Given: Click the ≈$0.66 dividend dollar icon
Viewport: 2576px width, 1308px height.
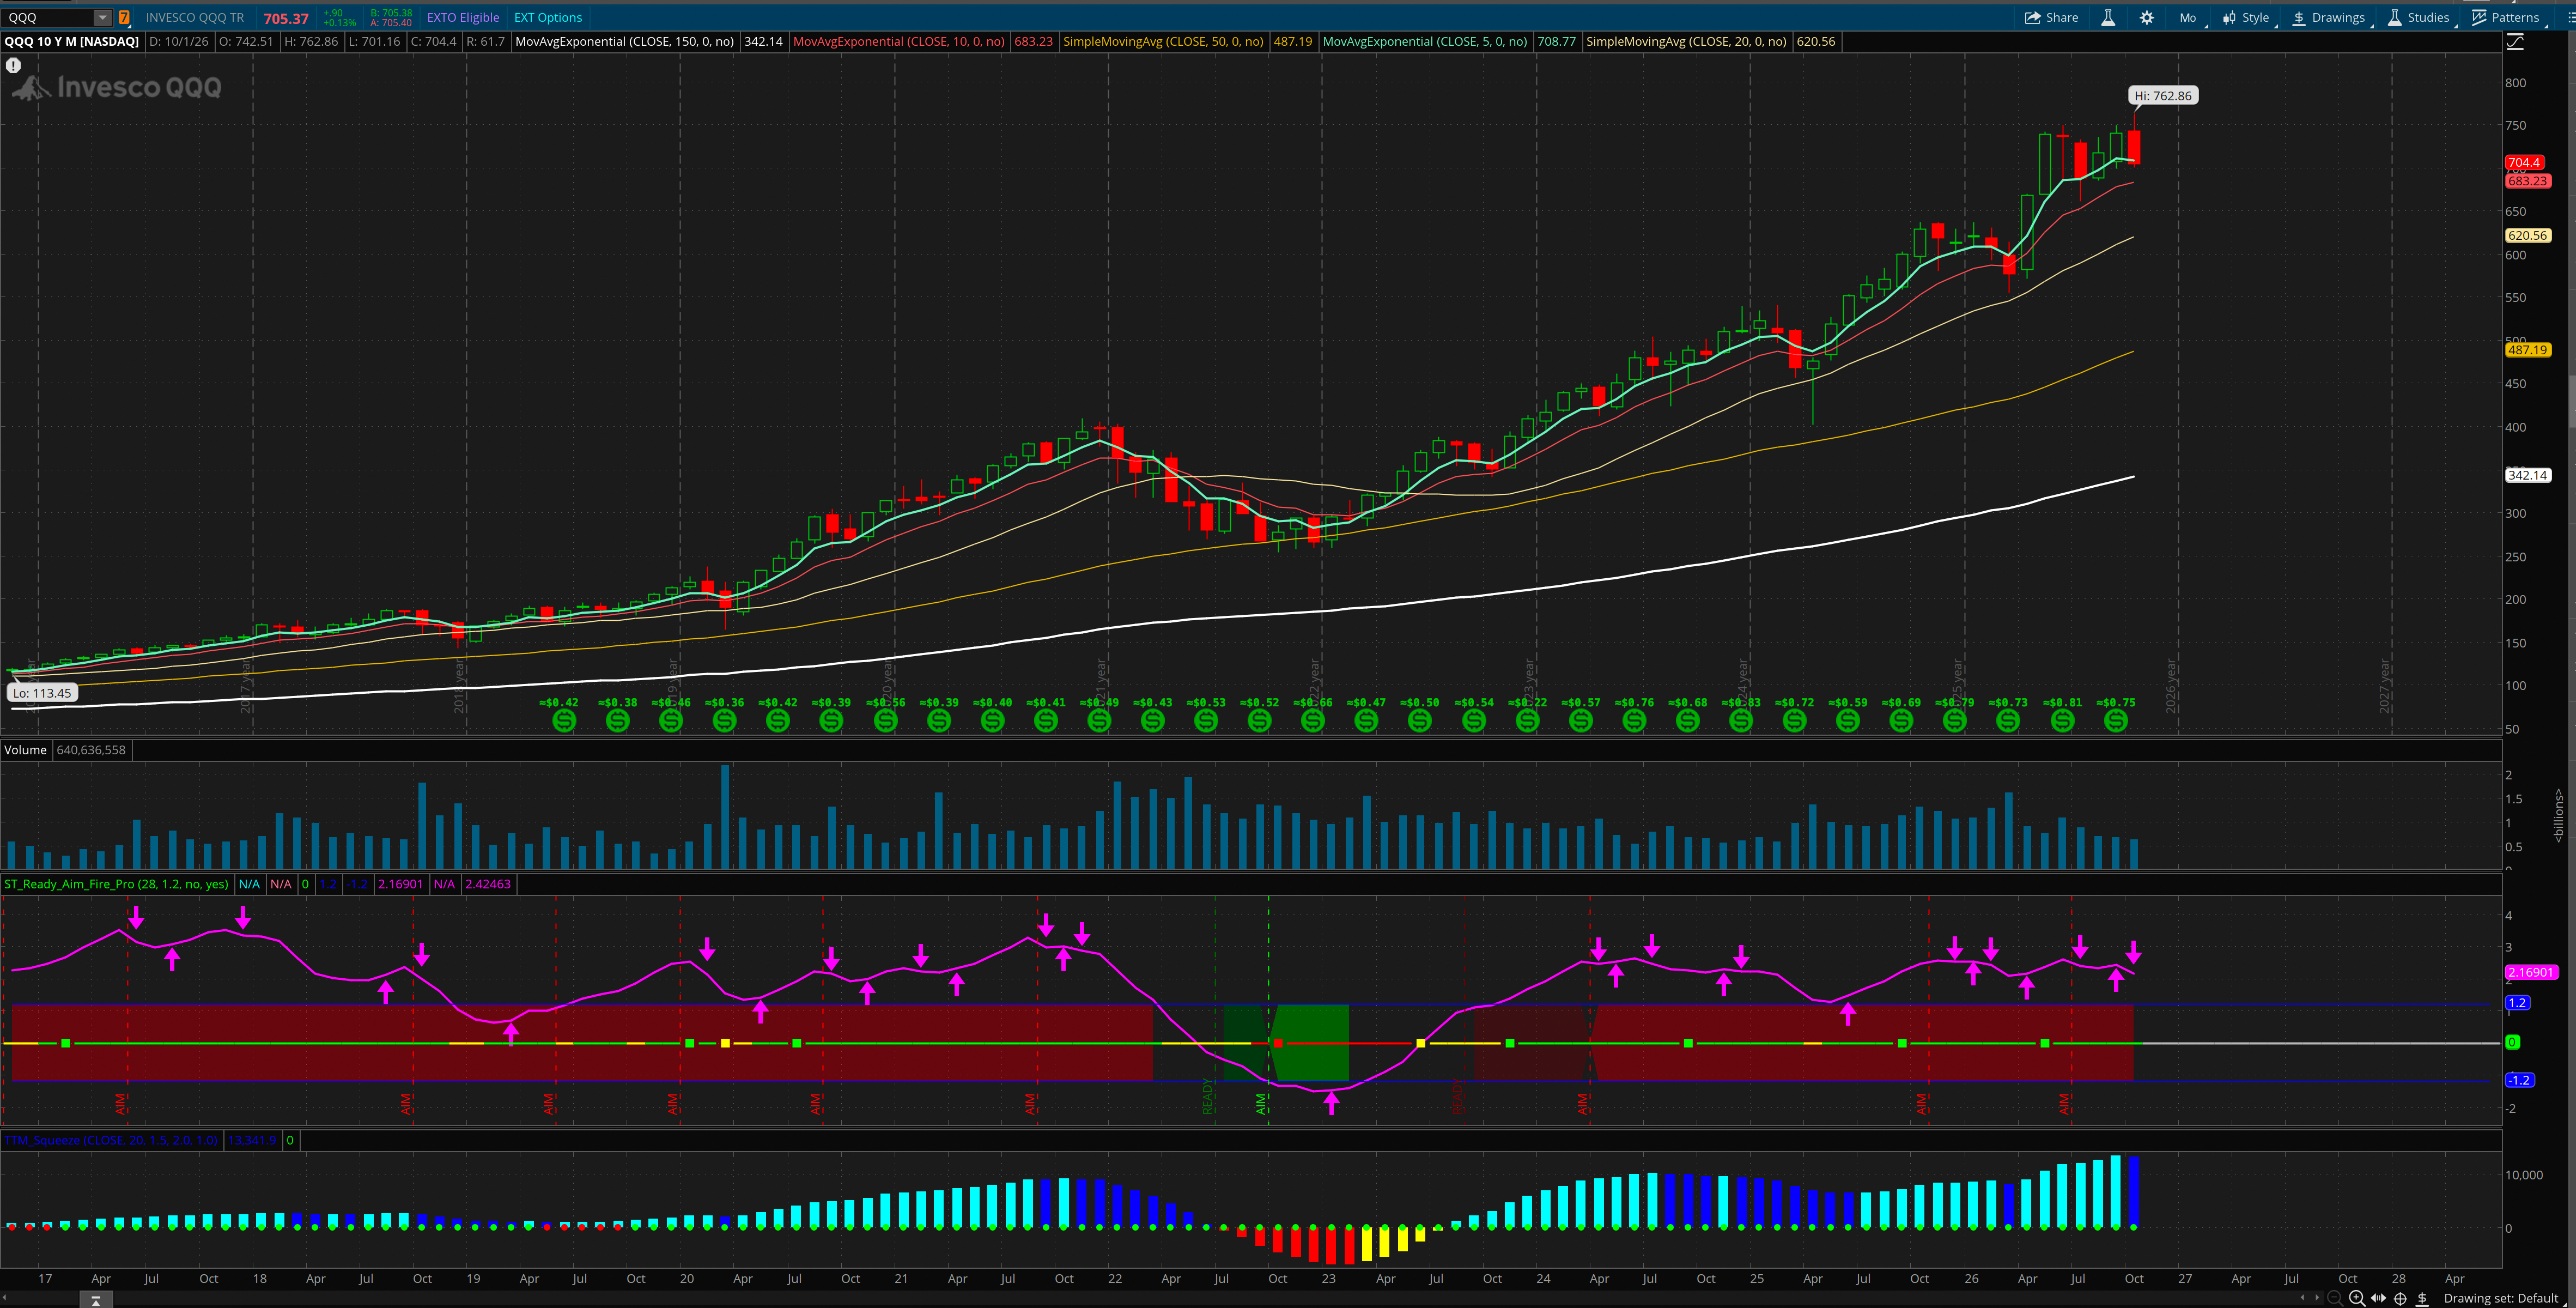Looking at the screenshot, I should [1313, 720].
